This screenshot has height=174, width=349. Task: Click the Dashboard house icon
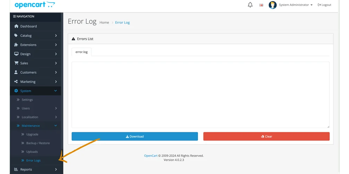(x=16, y=26)
